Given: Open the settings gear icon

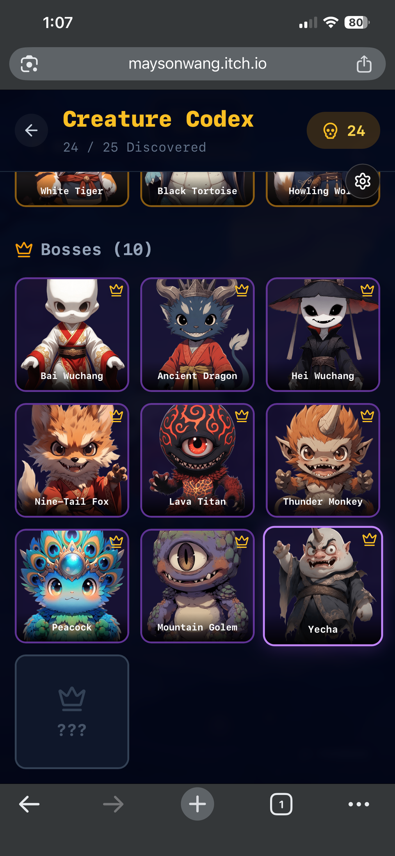Looking at the screenshot, I should coord(363,181).
